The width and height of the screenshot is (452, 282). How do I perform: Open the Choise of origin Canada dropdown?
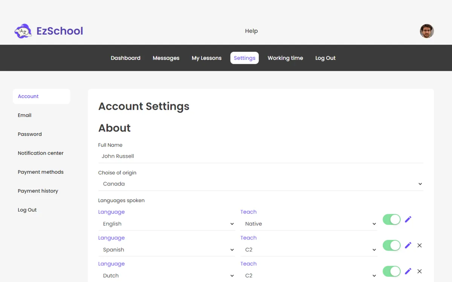pos(261,184)
